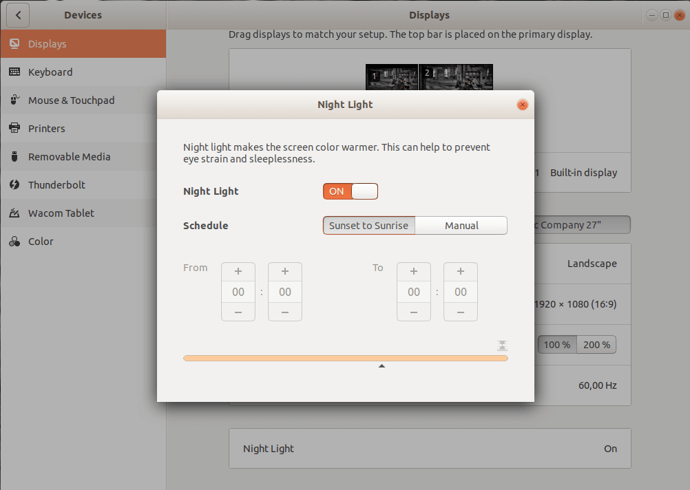Click the Mouse & Touchpad icon
The height and width of the screenshot is (490, 690).
click(x=14, y=100)
